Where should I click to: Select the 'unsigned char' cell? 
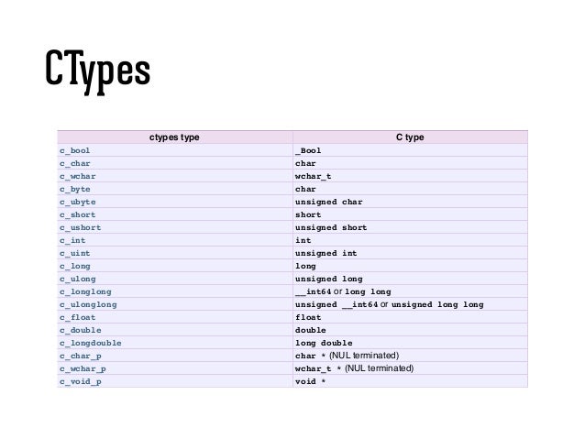pyautogui.click(x=410, y=202)
